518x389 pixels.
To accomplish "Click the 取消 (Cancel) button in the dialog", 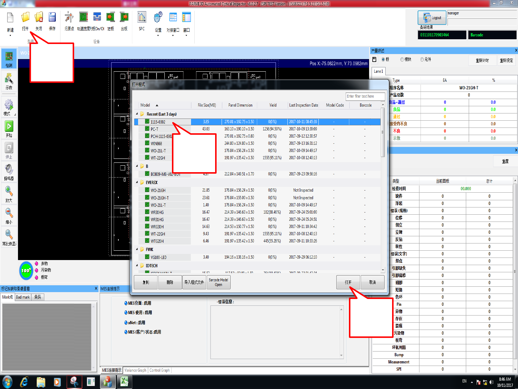I will [372, 282].
